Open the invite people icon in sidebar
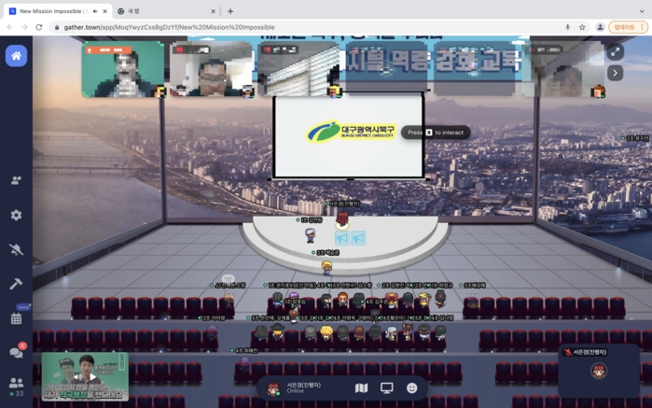The width and height of the screenshot is (652, 408). coord(16,180)
